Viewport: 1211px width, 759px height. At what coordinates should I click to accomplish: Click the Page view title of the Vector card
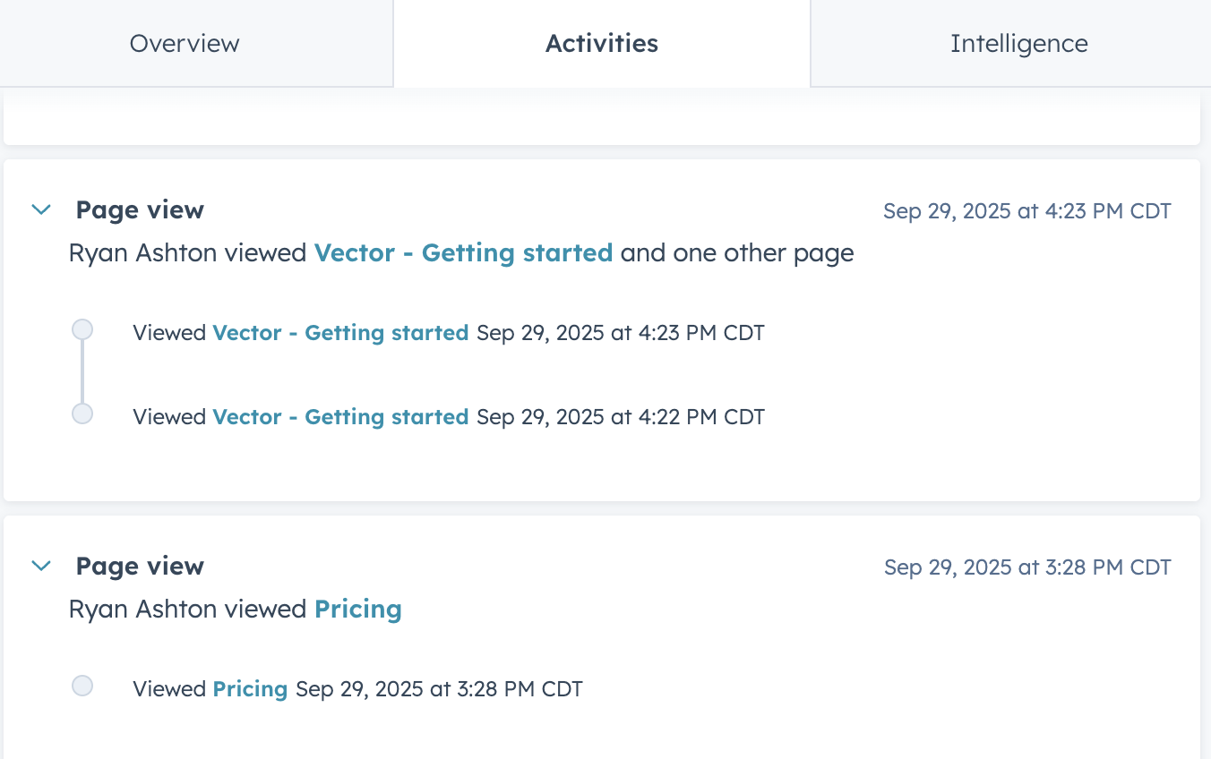coord(140,210)
